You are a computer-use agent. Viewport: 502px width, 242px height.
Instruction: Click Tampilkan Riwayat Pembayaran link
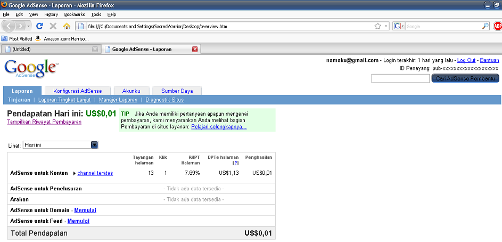click(x=44, y=122)
